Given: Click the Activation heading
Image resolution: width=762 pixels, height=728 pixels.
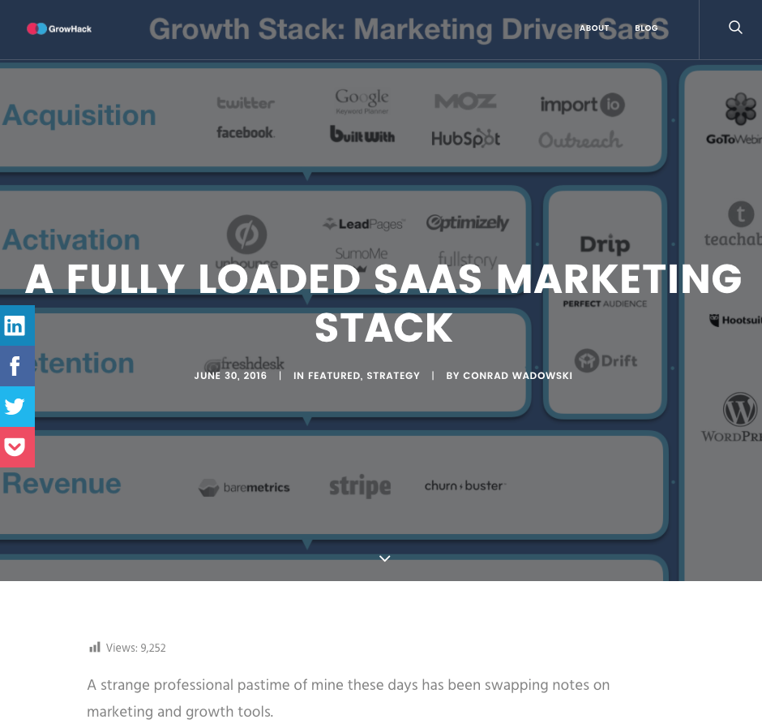Looking at the screenshot, I should tap(71, 240).
